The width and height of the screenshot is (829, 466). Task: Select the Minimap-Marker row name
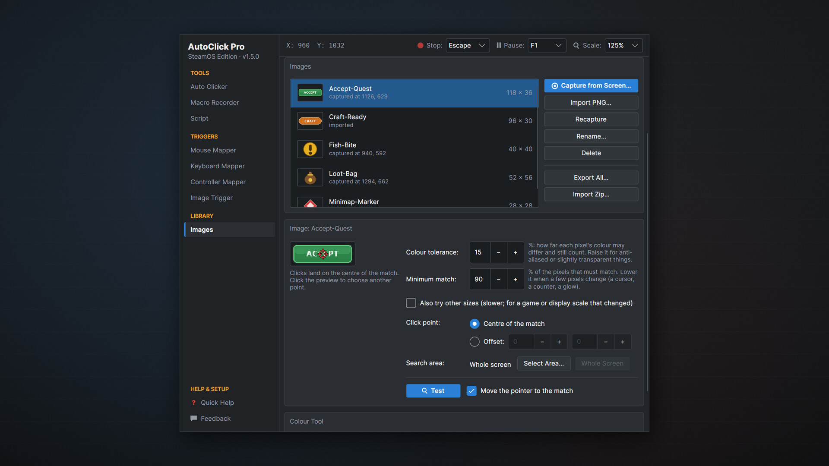(354, 202)
